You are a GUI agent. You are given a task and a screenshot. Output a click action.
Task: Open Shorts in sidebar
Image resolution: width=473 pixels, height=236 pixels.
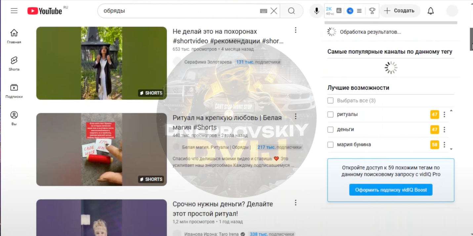click(x=14, y=64)
